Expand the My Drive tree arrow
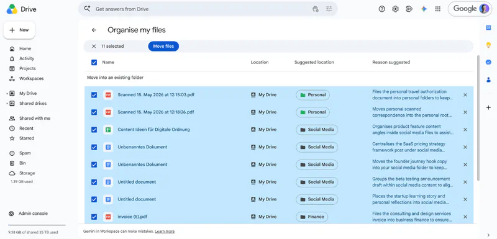 (x=7, y=94)
